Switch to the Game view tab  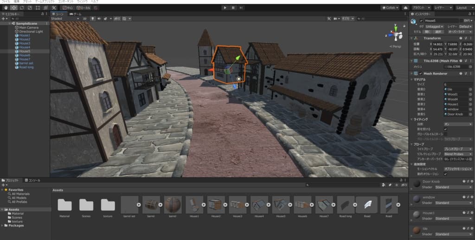click(x=75, y=14)
